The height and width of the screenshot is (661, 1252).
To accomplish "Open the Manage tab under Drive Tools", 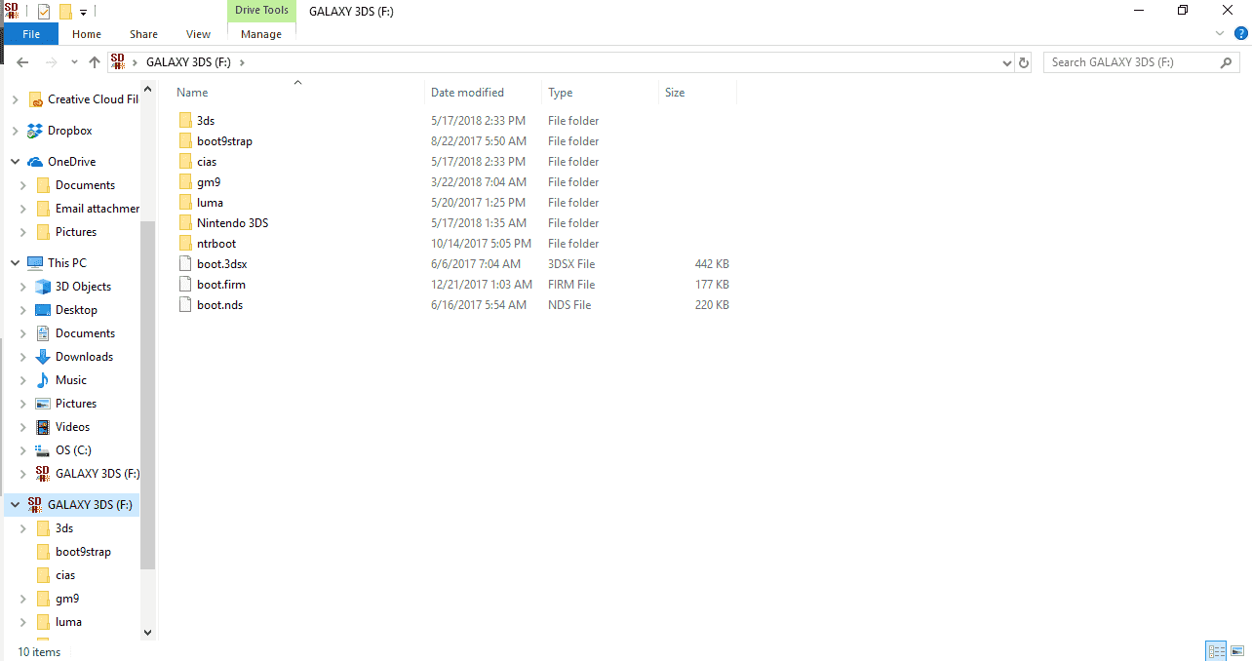I will point(261,34).
